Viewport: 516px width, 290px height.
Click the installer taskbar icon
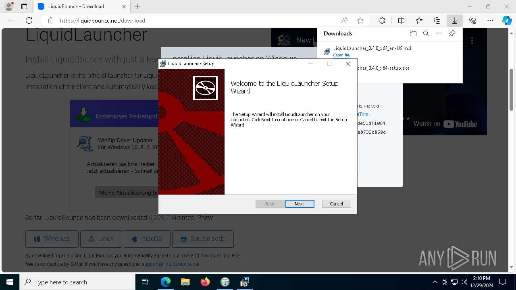(x=244, y=282)
